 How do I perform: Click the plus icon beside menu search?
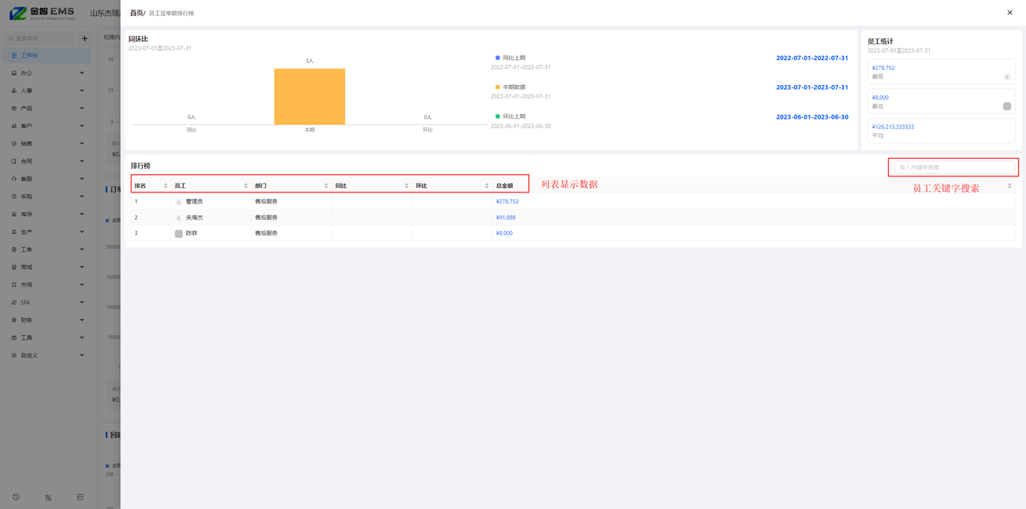pos(84,38)
